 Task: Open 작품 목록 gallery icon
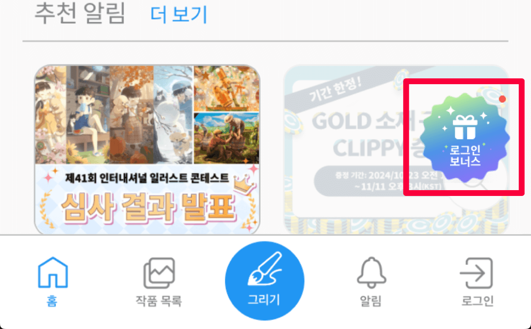[159, 273]
